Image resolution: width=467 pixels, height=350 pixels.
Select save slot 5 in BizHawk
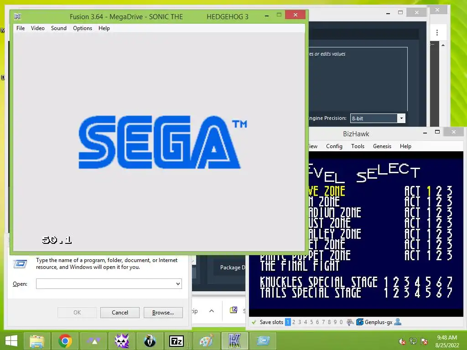tap(311, 322)
